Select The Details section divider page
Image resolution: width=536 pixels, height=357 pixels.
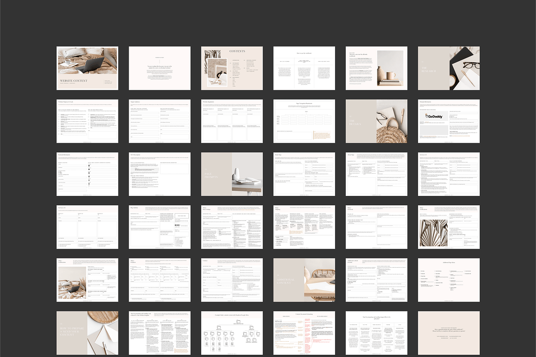click(x=377, y=121)
